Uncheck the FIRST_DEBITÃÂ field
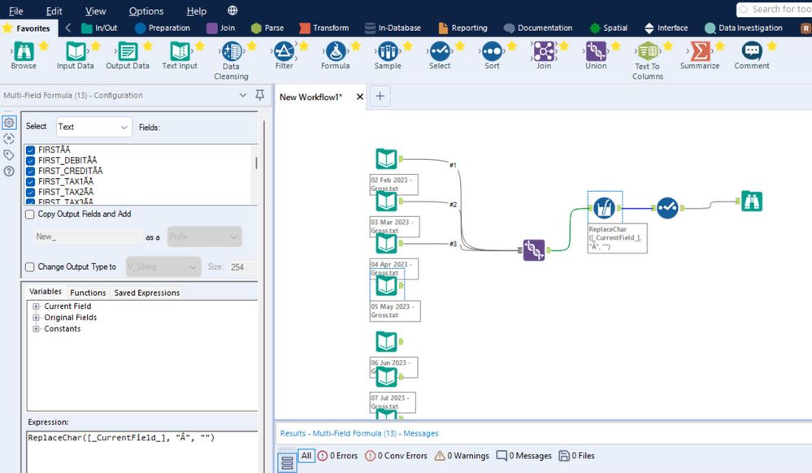 pyautogui.click(x=30, y=161)
